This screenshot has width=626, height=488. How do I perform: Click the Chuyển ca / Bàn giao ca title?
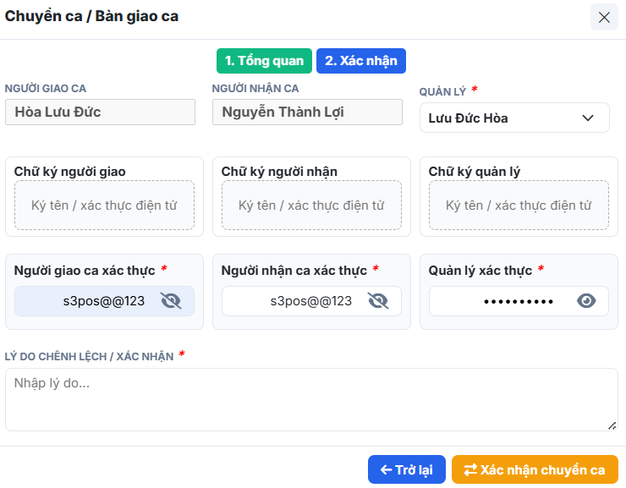pos(91,16)
